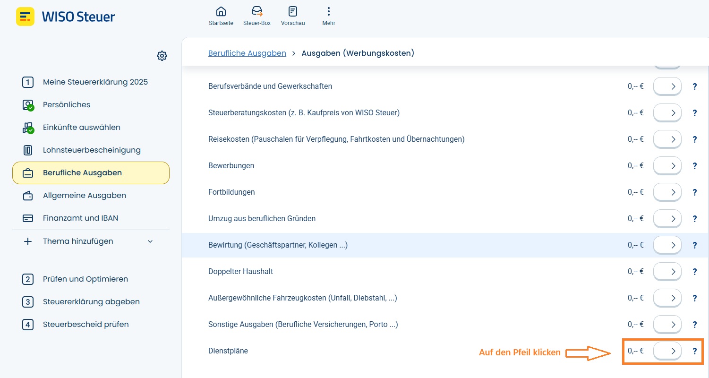This screenshot has height=378, width=709.
Task: Open Dienstpläne arrow button
Action: click(667, 351)
